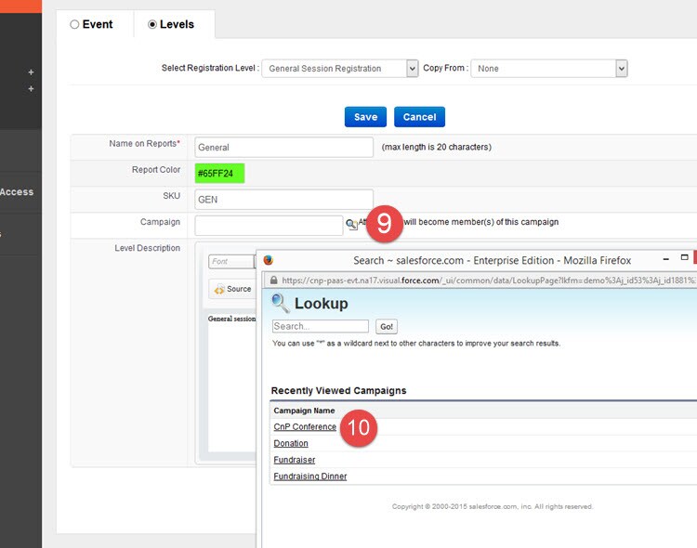Open the Copy From dropdown
The width and height of the screenshot is (697, 548).
(549, 69)
